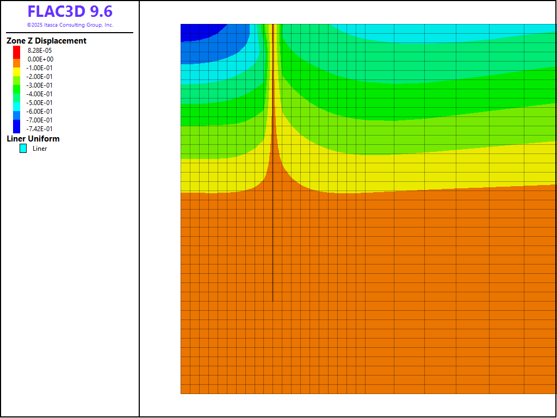Viewport: 557px width, 418px height.
Task: Click the red swatch at legend top
Action: (17, 50)
